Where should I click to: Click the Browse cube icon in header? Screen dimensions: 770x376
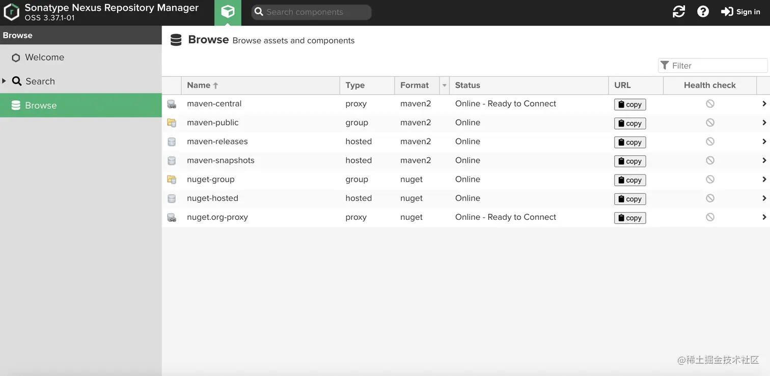click(228, 12)
